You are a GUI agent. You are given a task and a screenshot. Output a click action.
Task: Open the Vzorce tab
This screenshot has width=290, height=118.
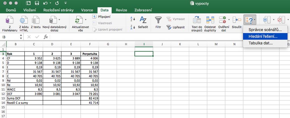tap(87, 10)
